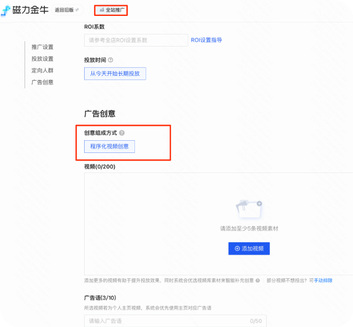Go to 投放设置 in side navigation
This screenshot has width=353, height=327.
point(42,59)
